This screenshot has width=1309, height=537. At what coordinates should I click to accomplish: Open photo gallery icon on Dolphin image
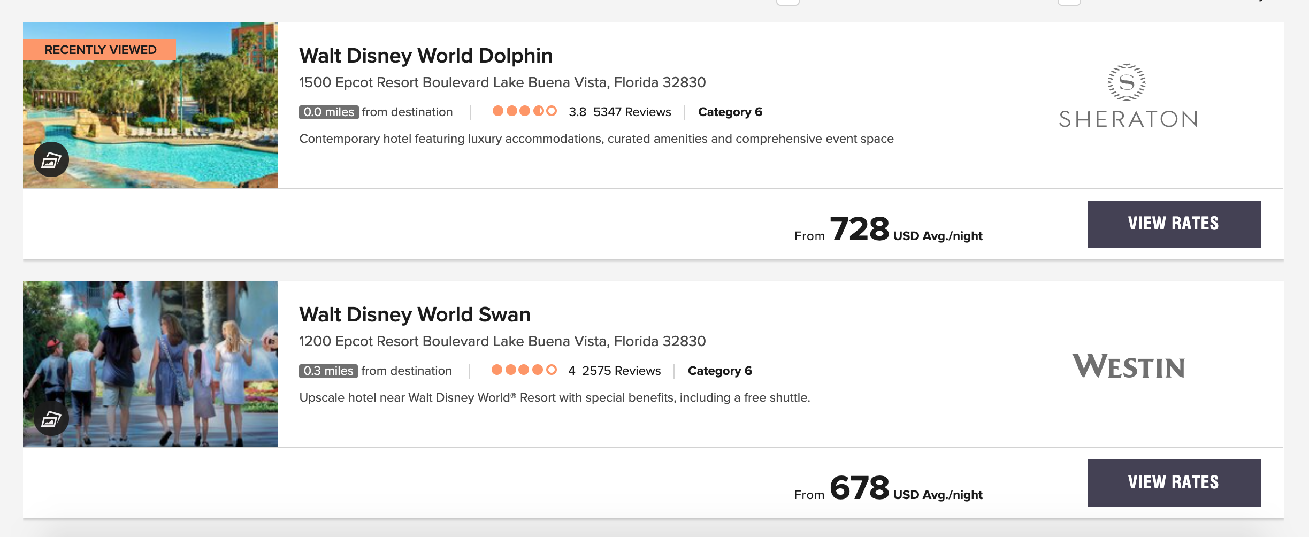[51, 159]
